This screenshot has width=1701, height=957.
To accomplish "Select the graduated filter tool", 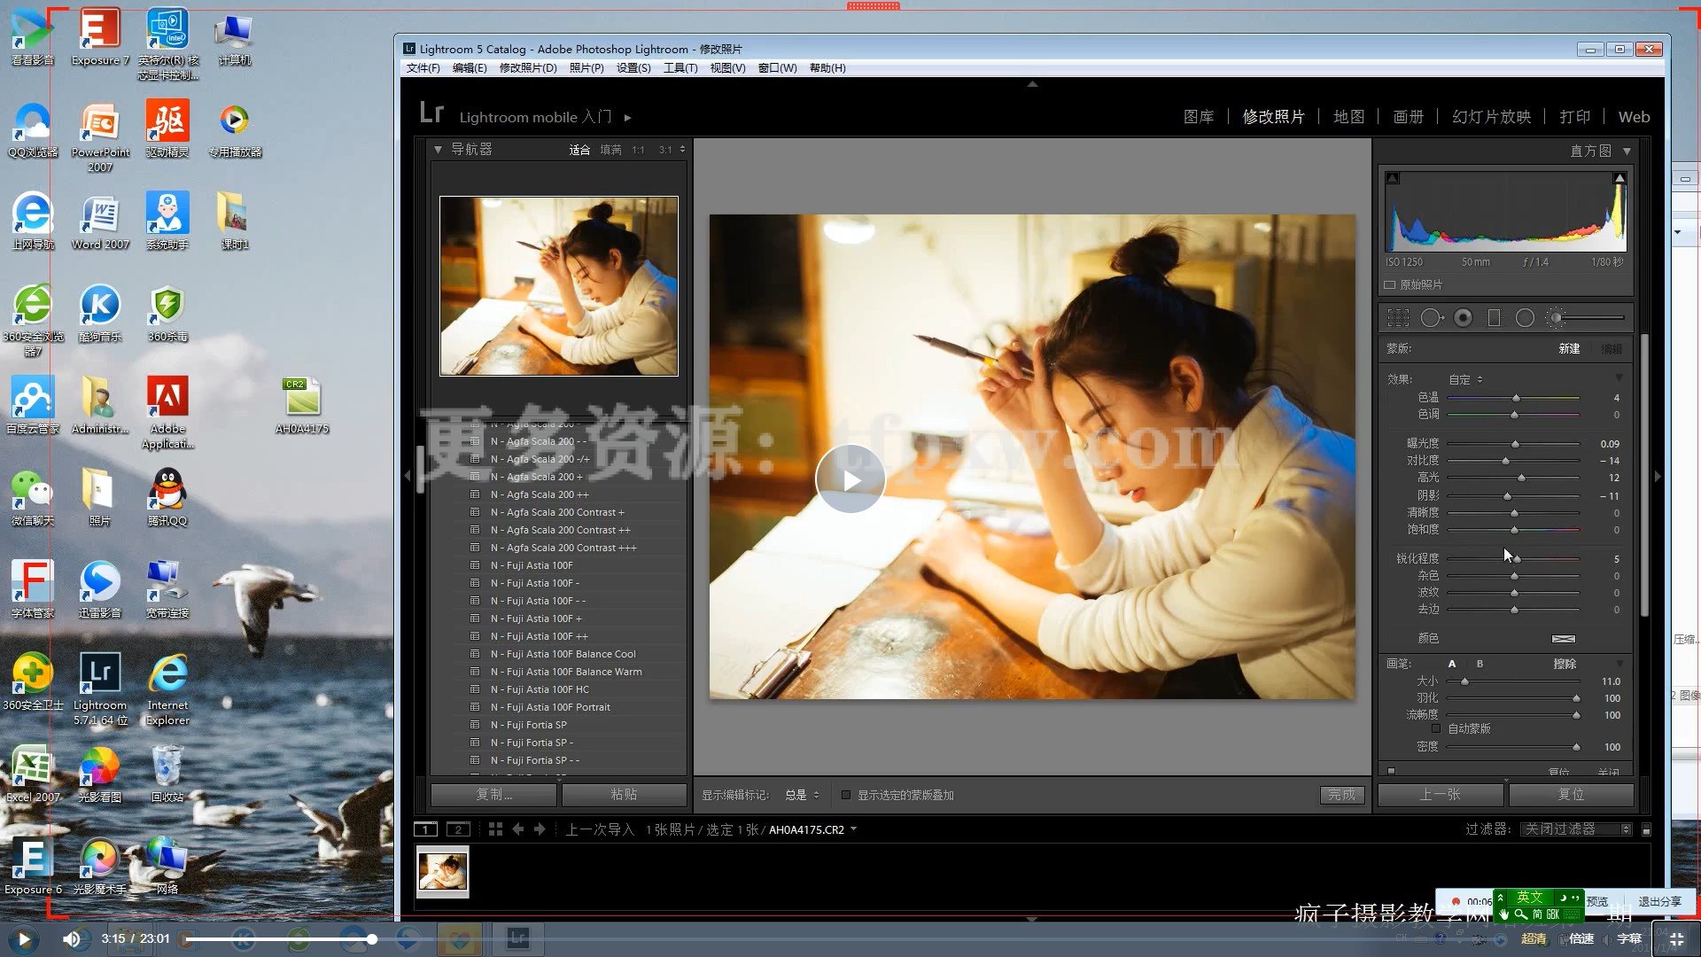I will click(1495, 318).
